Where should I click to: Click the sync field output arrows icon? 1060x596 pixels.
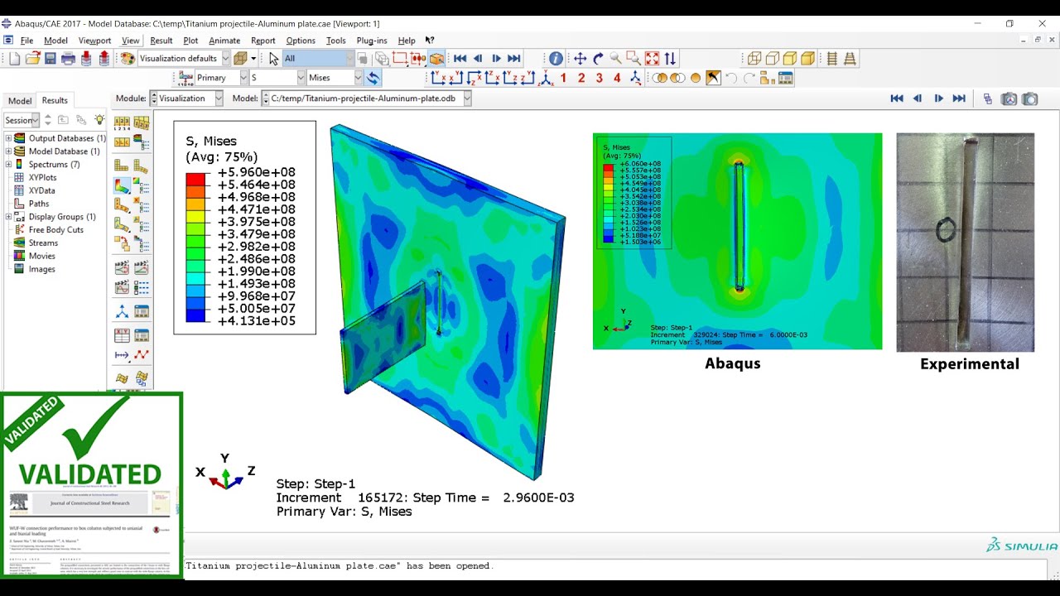point(373,78)
